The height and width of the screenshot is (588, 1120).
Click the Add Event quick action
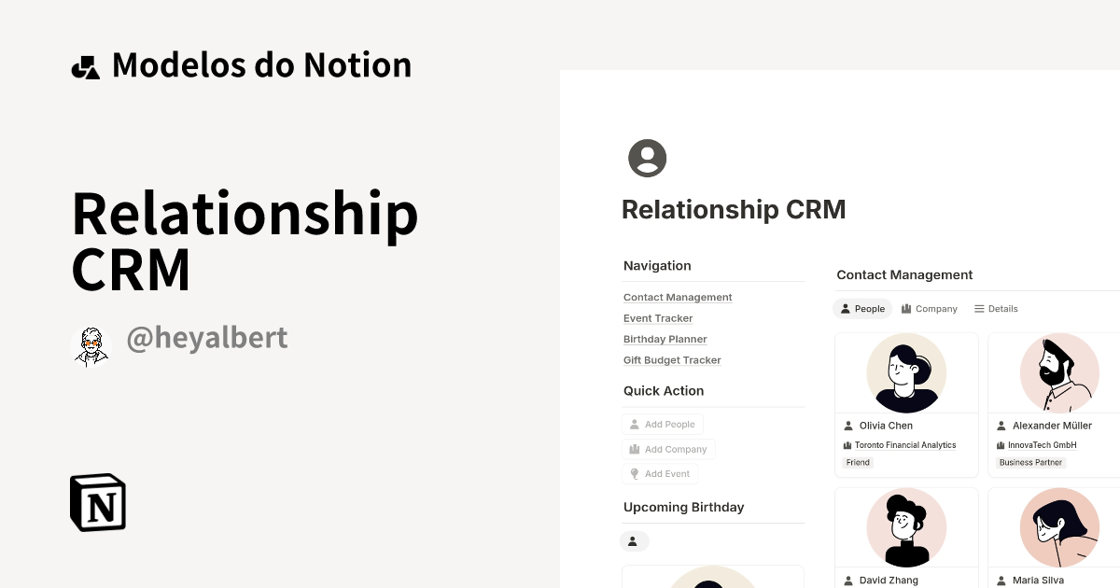[x=660, y=473]
